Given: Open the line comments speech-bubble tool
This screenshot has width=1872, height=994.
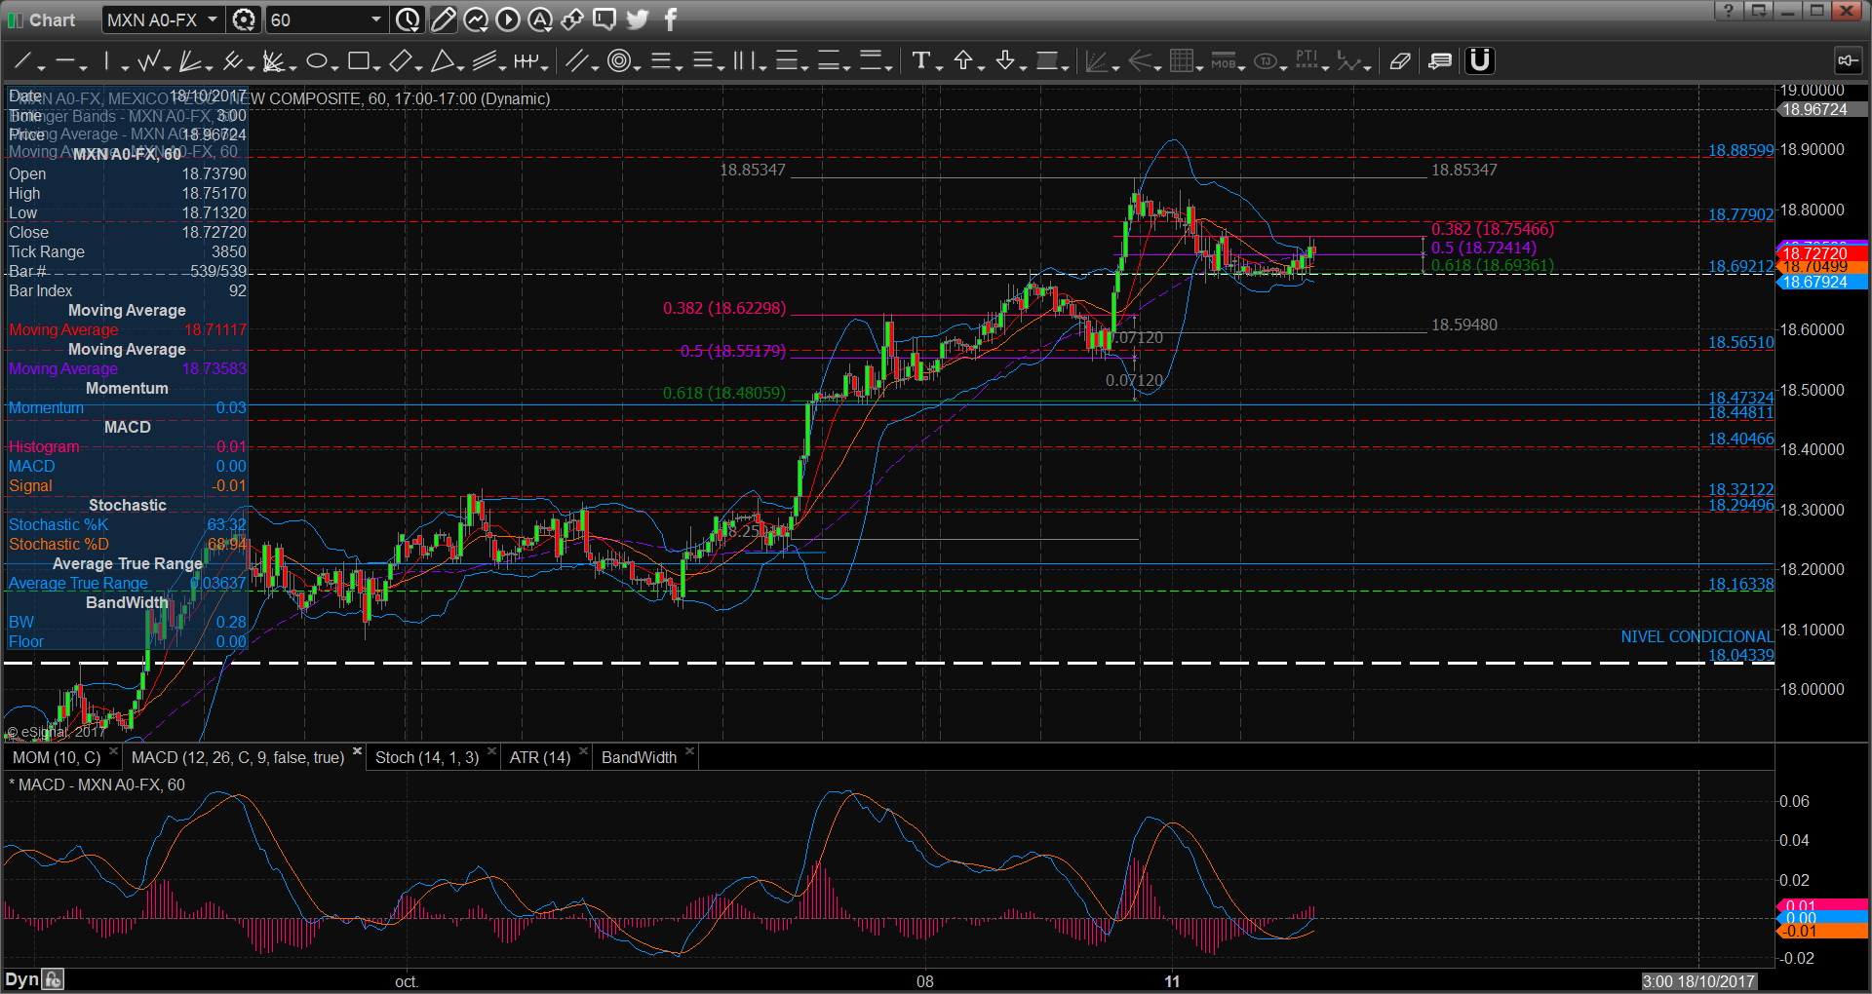Looking at the screenshot, I should [1440, 61].
